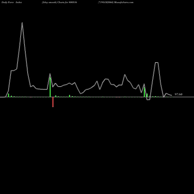Click the tallest green bar near the red bar
This screenshot has width=194, height=194.
pyautogui.click(x=50, y=87)
